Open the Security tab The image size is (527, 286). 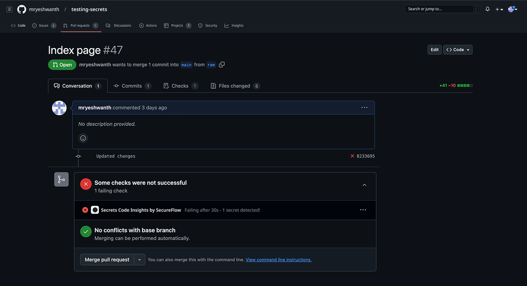[208, 26]
